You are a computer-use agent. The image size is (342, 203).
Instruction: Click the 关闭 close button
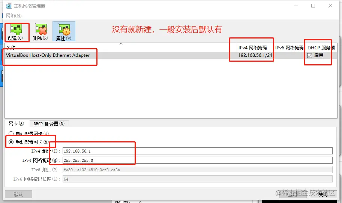pyautogui.click(x=323, y=194)
